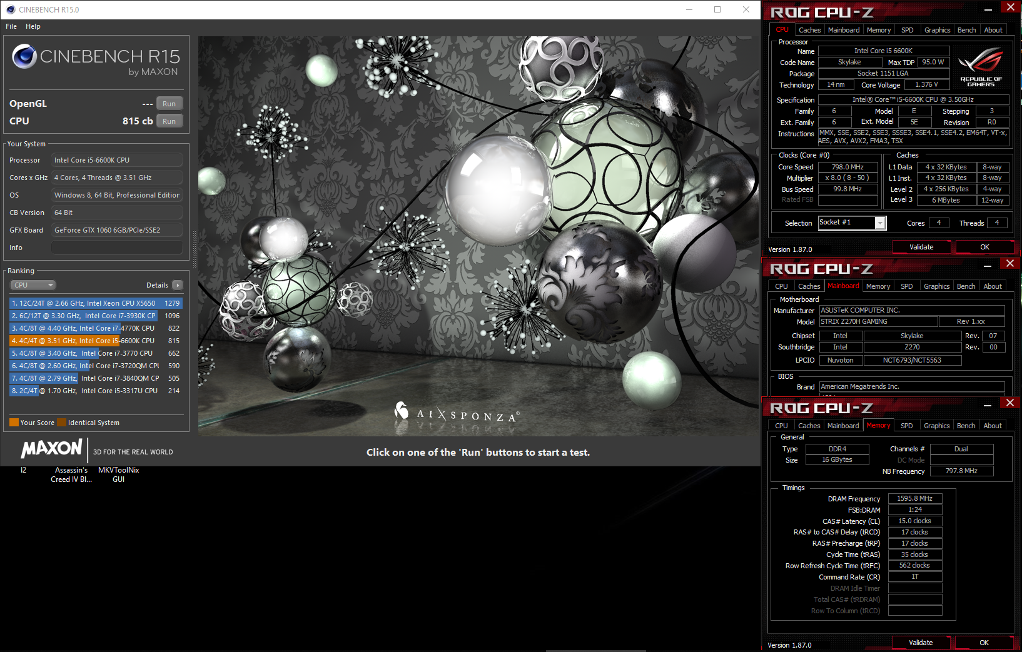This screenshot has height=652, width=1022.
Task: Click the GFX Board GeForce GTX 1060 field
Action: click(x=117, y=230)
